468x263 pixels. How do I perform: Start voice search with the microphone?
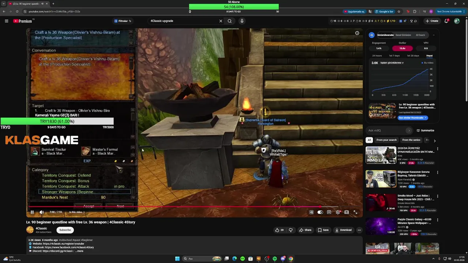coord(242,21)
